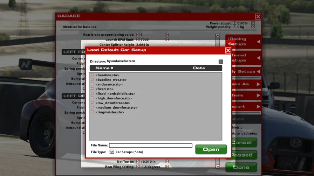Image resolution: width=314 pixels, height=176 pixels.
Task: Select the baseline_wet.sto setup file
Action: (x=111, y=79)
